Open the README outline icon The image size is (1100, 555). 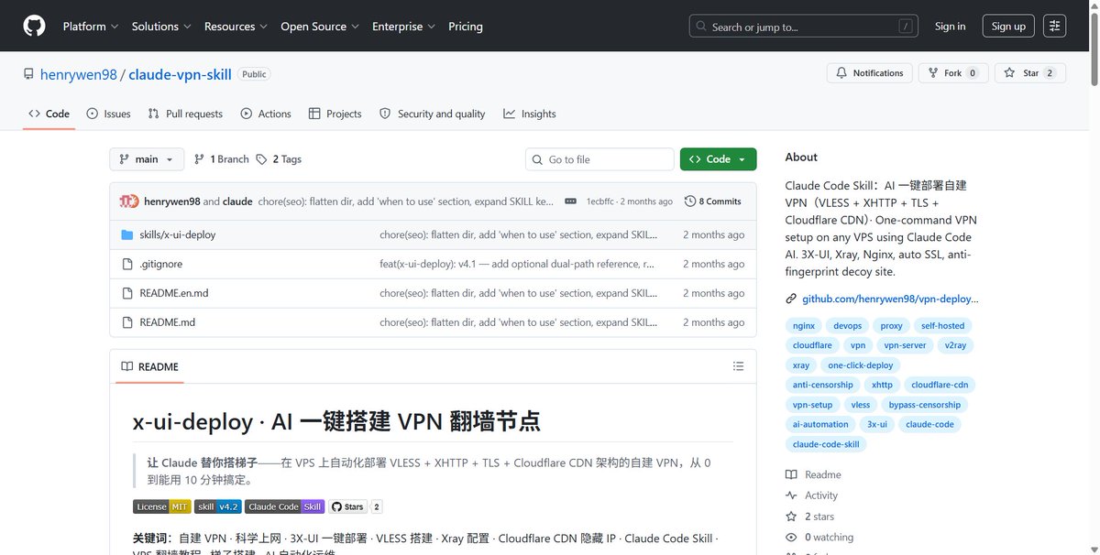click(x=739, y=366)
